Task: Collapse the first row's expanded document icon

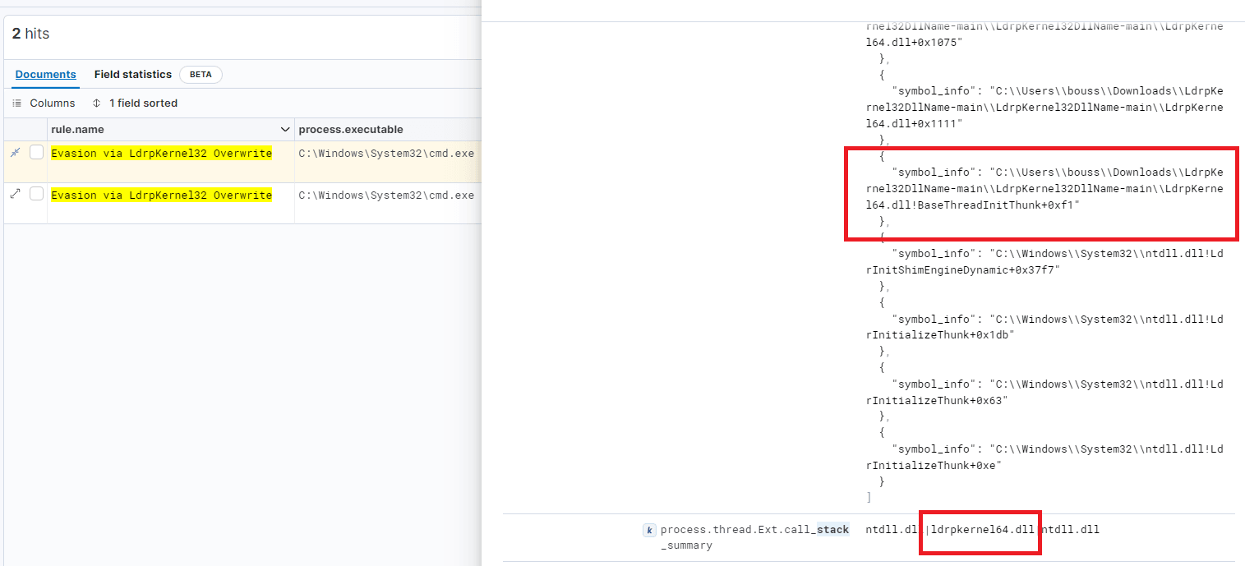Action: tap(15, 153)
